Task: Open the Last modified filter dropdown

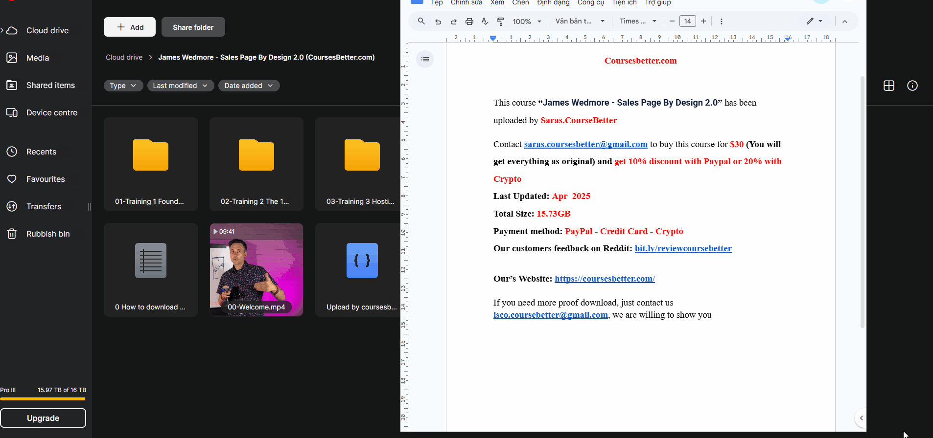Action: (180, 86)
